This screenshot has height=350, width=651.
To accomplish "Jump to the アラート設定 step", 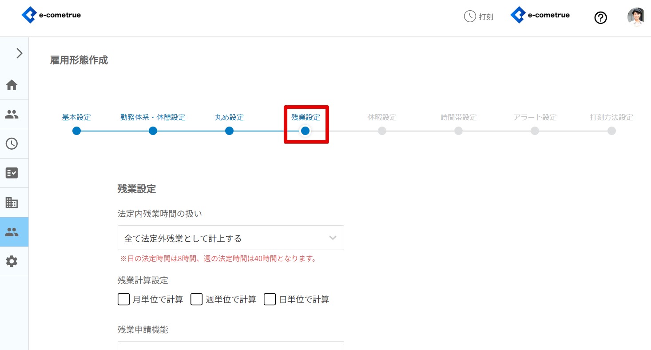I will tap(535, 118).
